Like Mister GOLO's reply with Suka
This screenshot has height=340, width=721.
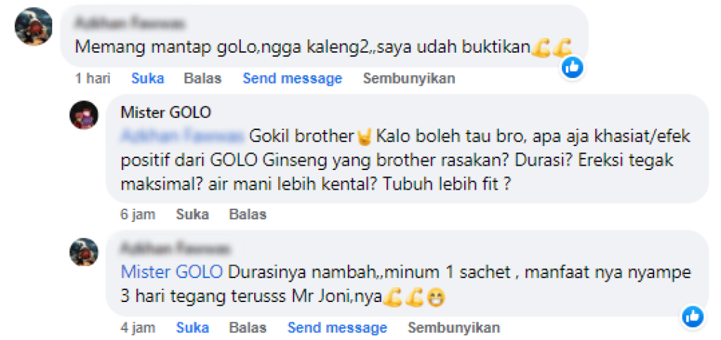tap(192, 214)
